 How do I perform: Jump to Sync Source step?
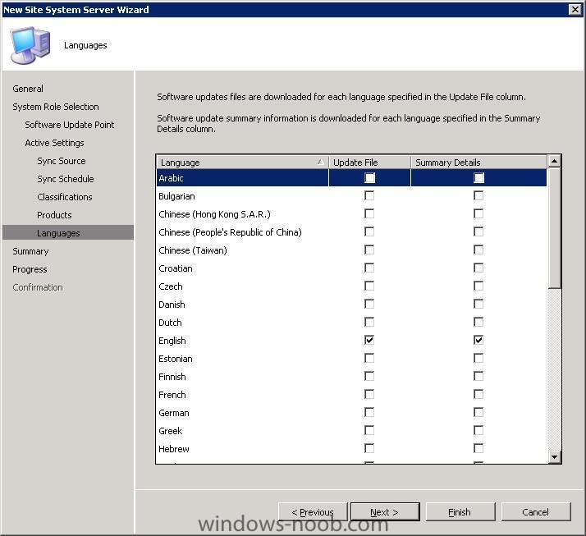(62, 161)
